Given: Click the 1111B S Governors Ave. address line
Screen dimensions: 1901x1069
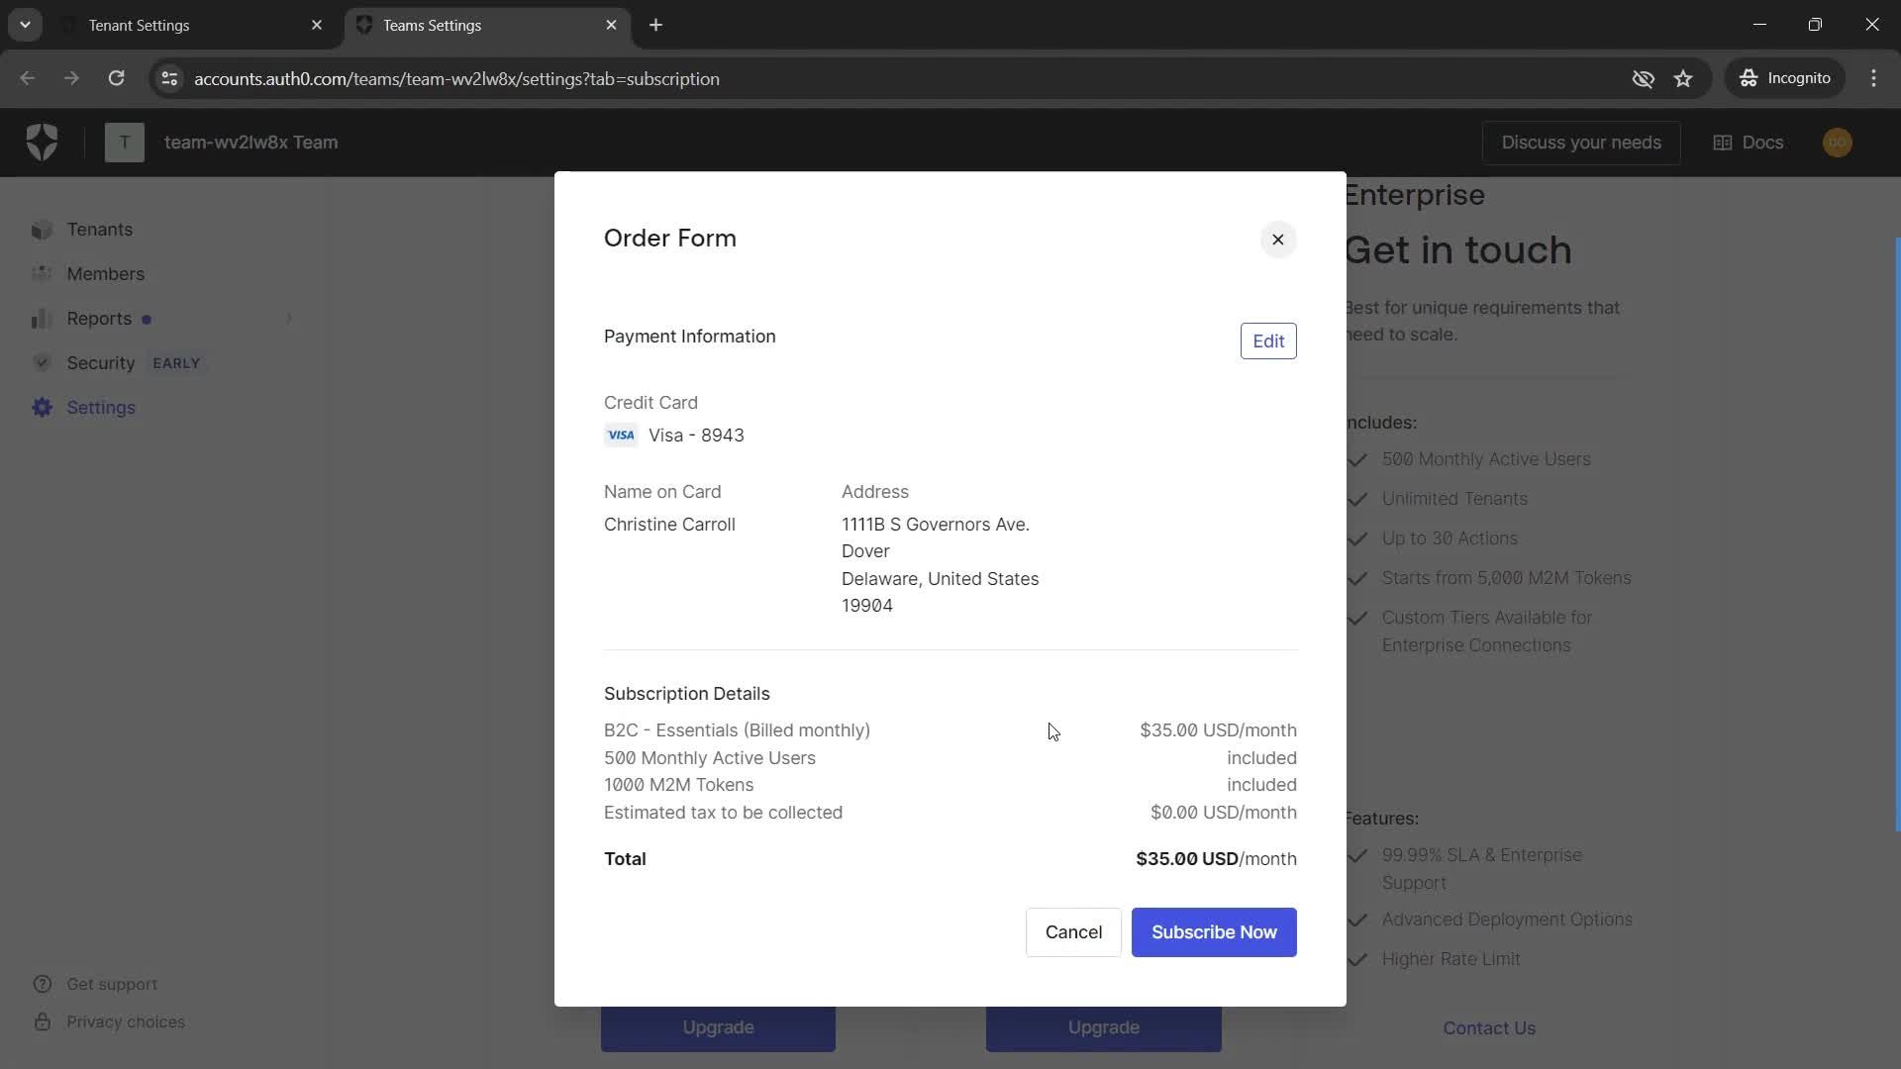Looking at the screenshot, I should [x=936, y=525].
